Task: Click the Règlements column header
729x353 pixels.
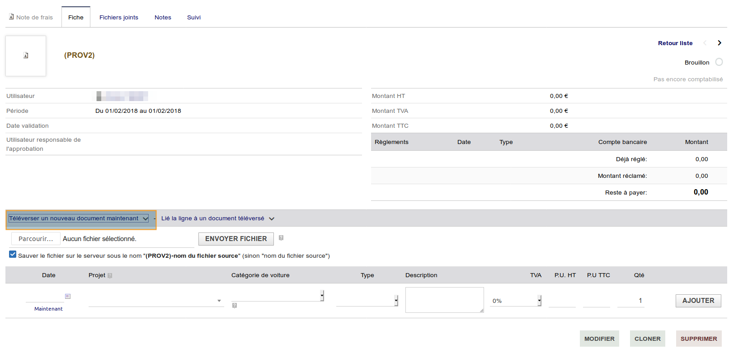Action: tap(391, 142)
